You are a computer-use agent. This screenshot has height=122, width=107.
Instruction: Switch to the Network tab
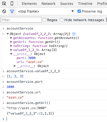pos(48,4)
